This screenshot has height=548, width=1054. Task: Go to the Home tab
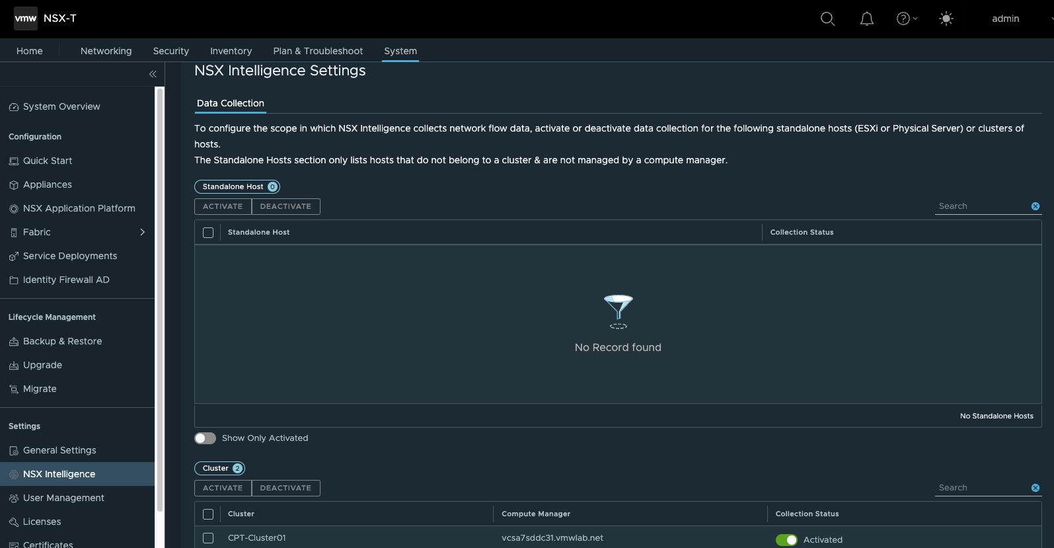click(x=30, y=51)
